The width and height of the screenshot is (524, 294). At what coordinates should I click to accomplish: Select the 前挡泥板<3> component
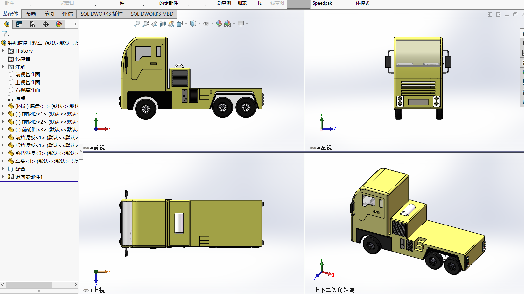[43, 153]
